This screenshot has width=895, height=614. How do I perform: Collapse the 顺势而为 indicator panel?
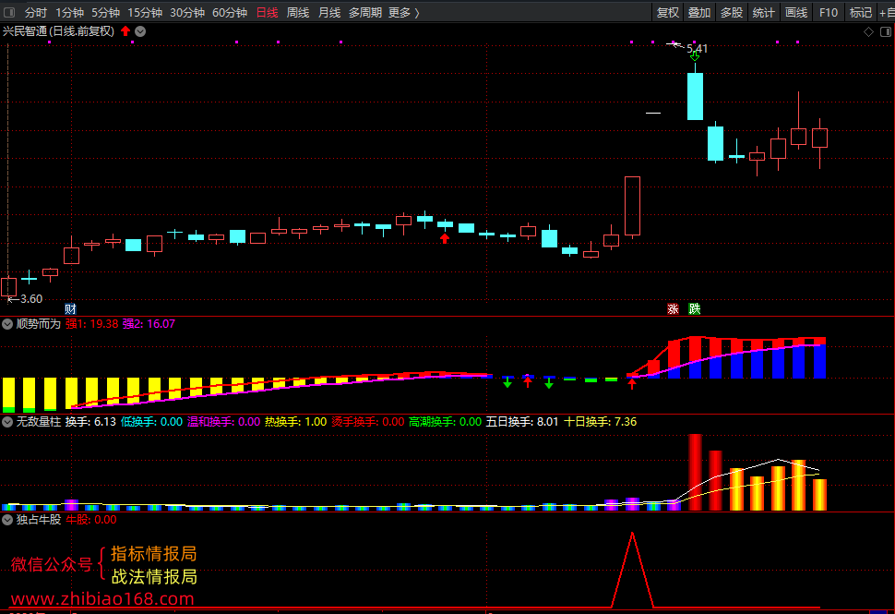tap(7, 324)
